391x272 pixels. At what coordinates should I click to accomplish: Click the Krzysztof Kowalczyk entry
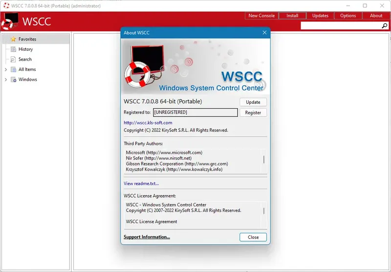click(x=174, y=169)
